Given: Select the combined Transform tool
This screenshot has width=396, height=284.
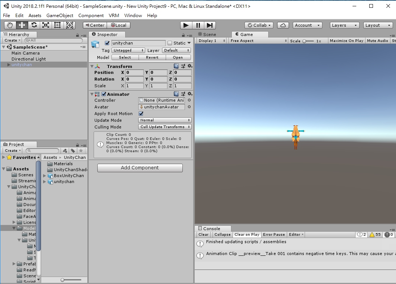Looking at the screenshot, I should (69, 25).
